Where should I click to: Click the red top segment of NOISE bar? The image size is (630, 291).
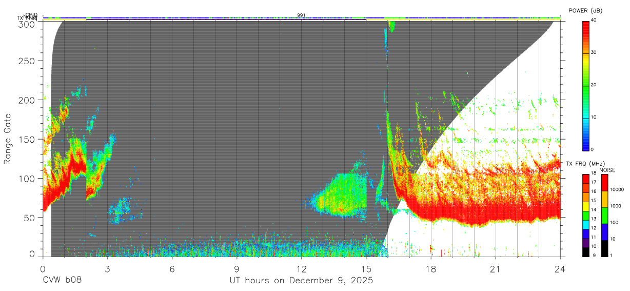click(604, 182)
